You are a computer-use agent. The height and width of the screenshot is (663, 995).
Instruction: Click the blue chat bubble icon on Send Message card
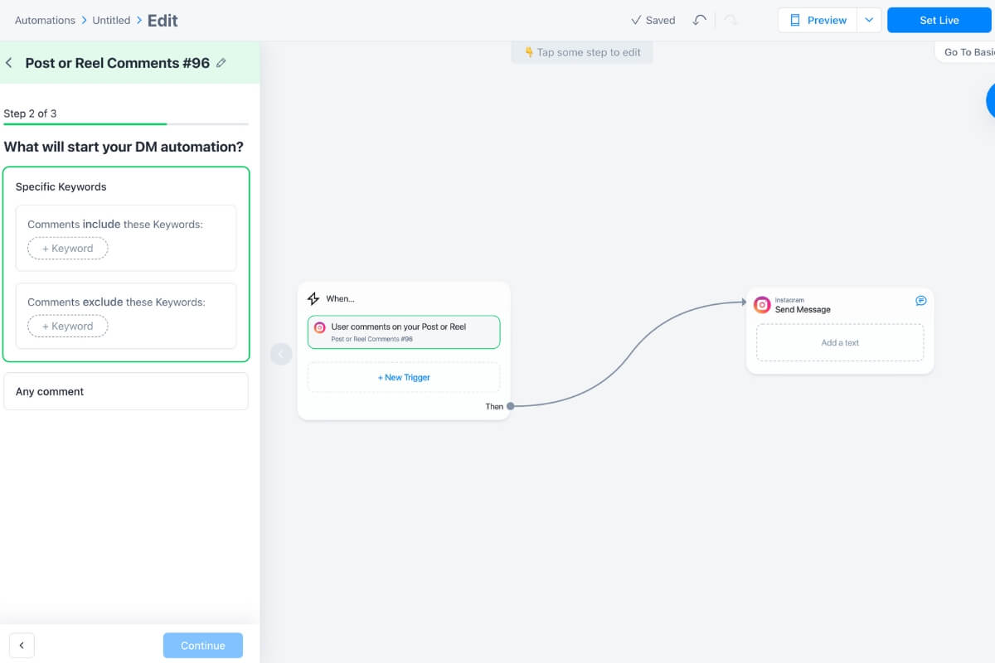[x=920, y=300]
